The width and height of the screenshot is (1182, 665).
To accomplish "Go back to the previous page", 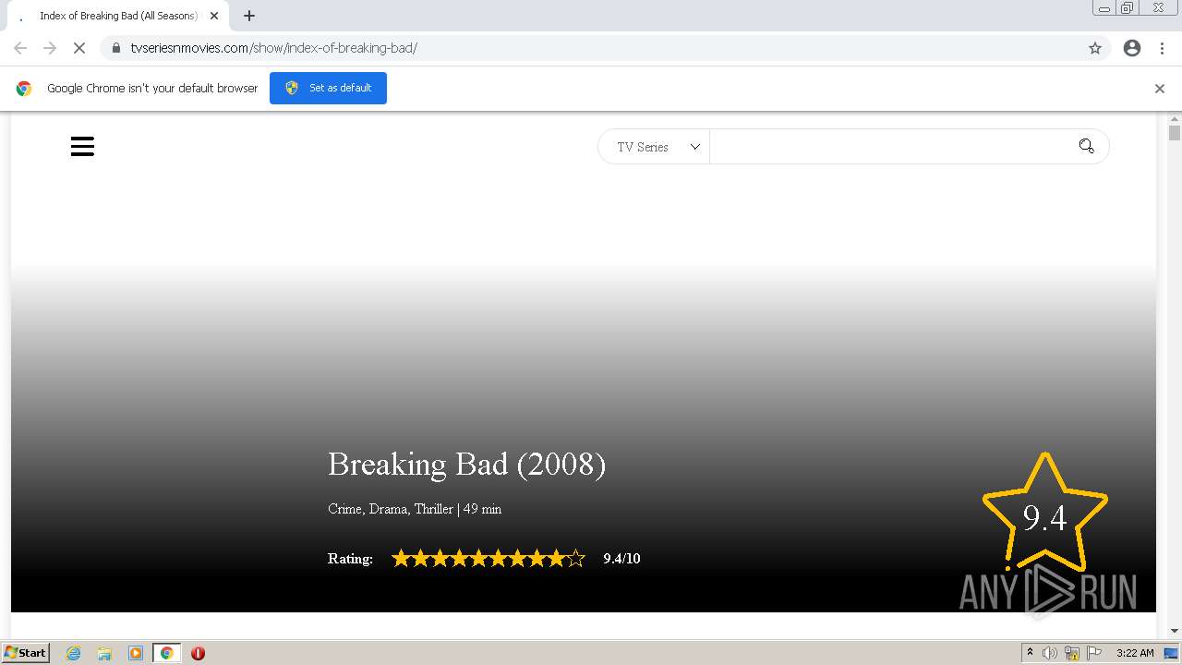I will coord(20,48).
